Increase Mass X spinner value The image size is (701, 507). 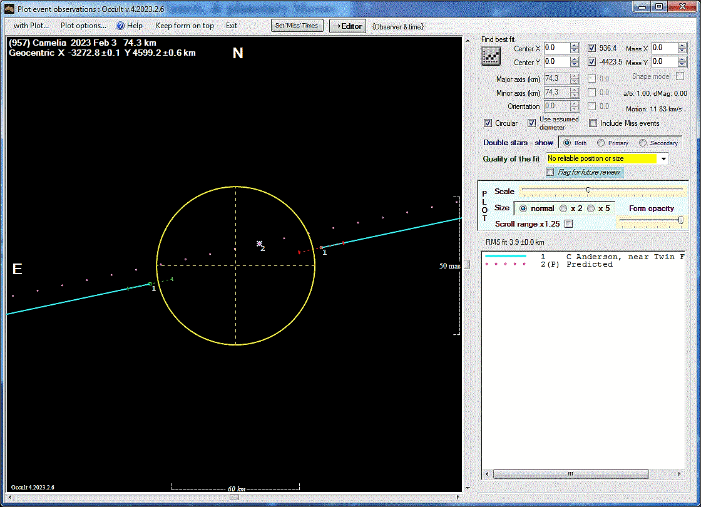pyautogui.click(x=682, y=45)
